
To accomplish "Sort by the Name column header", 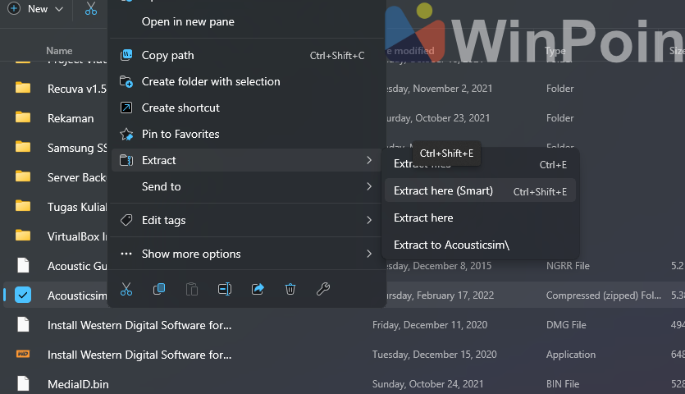I will [59, 51].
